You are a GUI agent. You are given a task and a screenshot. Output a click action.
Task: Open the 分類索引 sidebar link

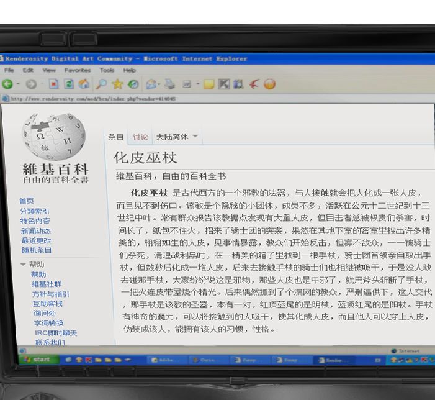(34, 211)
